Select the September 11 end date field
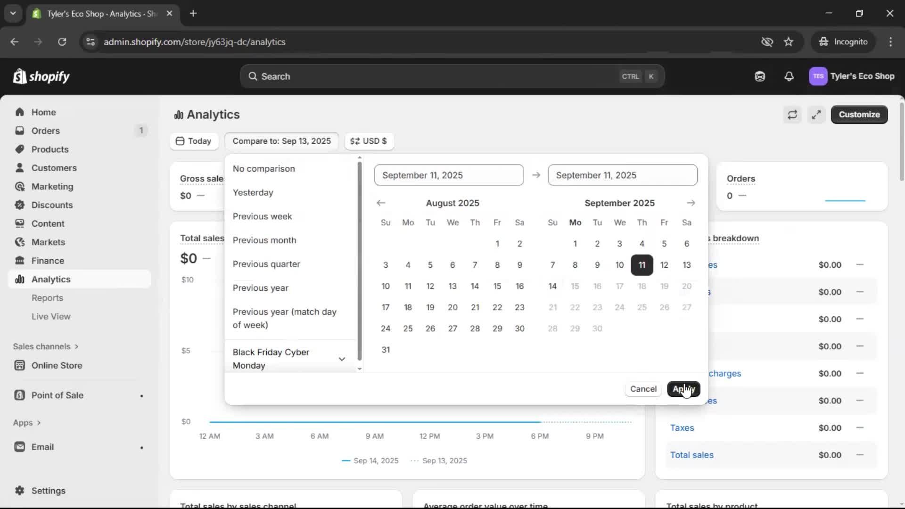Viewport: 905px width, 509px height. 623,175
